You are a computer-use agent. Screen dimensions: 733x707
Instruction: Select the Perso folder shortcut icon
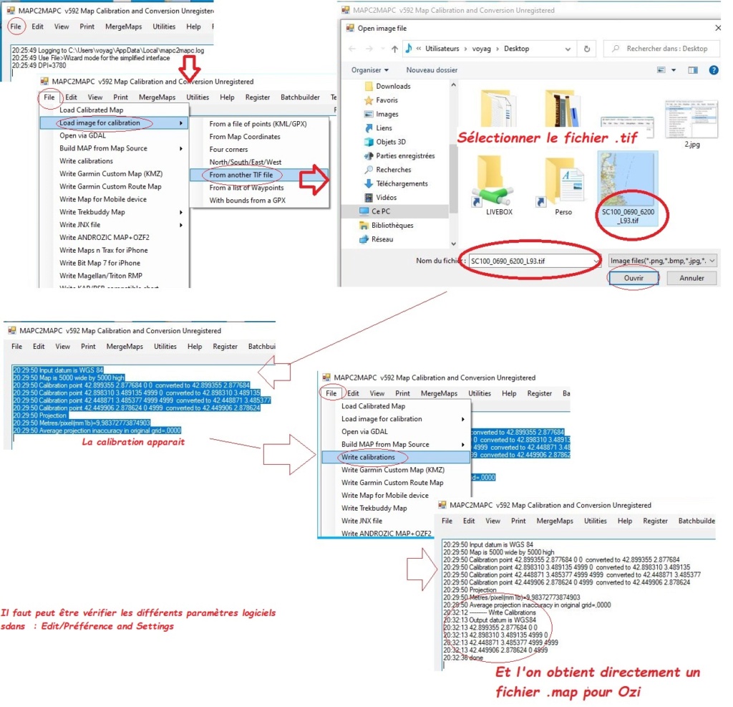[x=563, y=186]
